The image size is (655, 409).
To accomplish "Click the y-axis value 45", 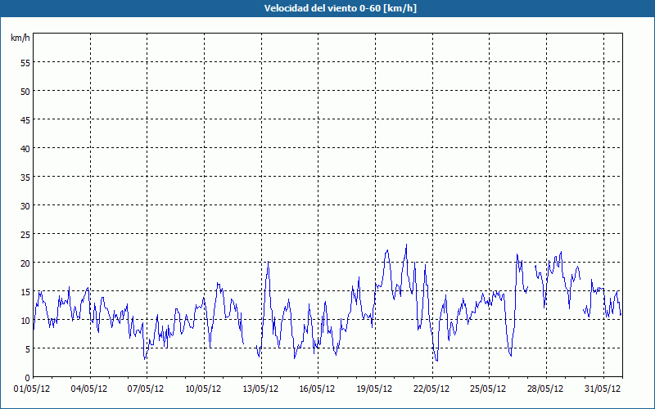I will 25,120.
